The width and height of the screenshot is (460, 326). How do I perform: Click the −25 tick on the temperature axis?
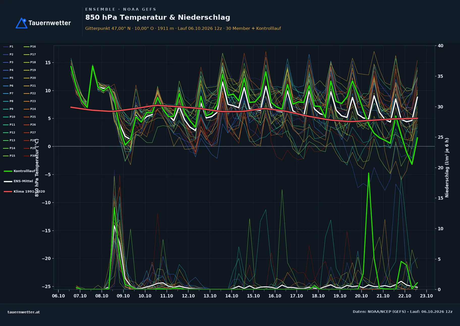pyautogui.click(x=46, y=287)
